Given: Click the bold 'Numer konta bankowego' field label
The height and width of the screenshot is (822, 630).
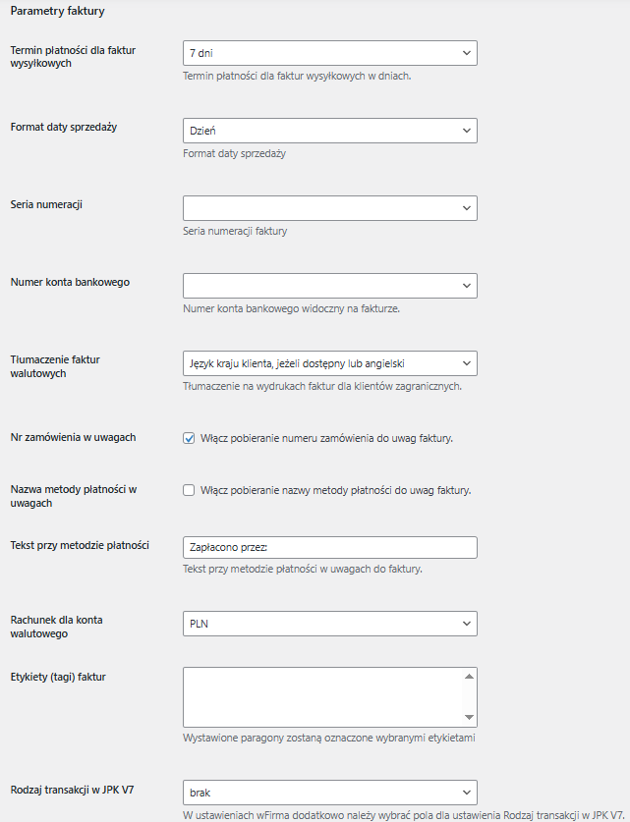Looking at the screenshot, I should pos(70,282).
